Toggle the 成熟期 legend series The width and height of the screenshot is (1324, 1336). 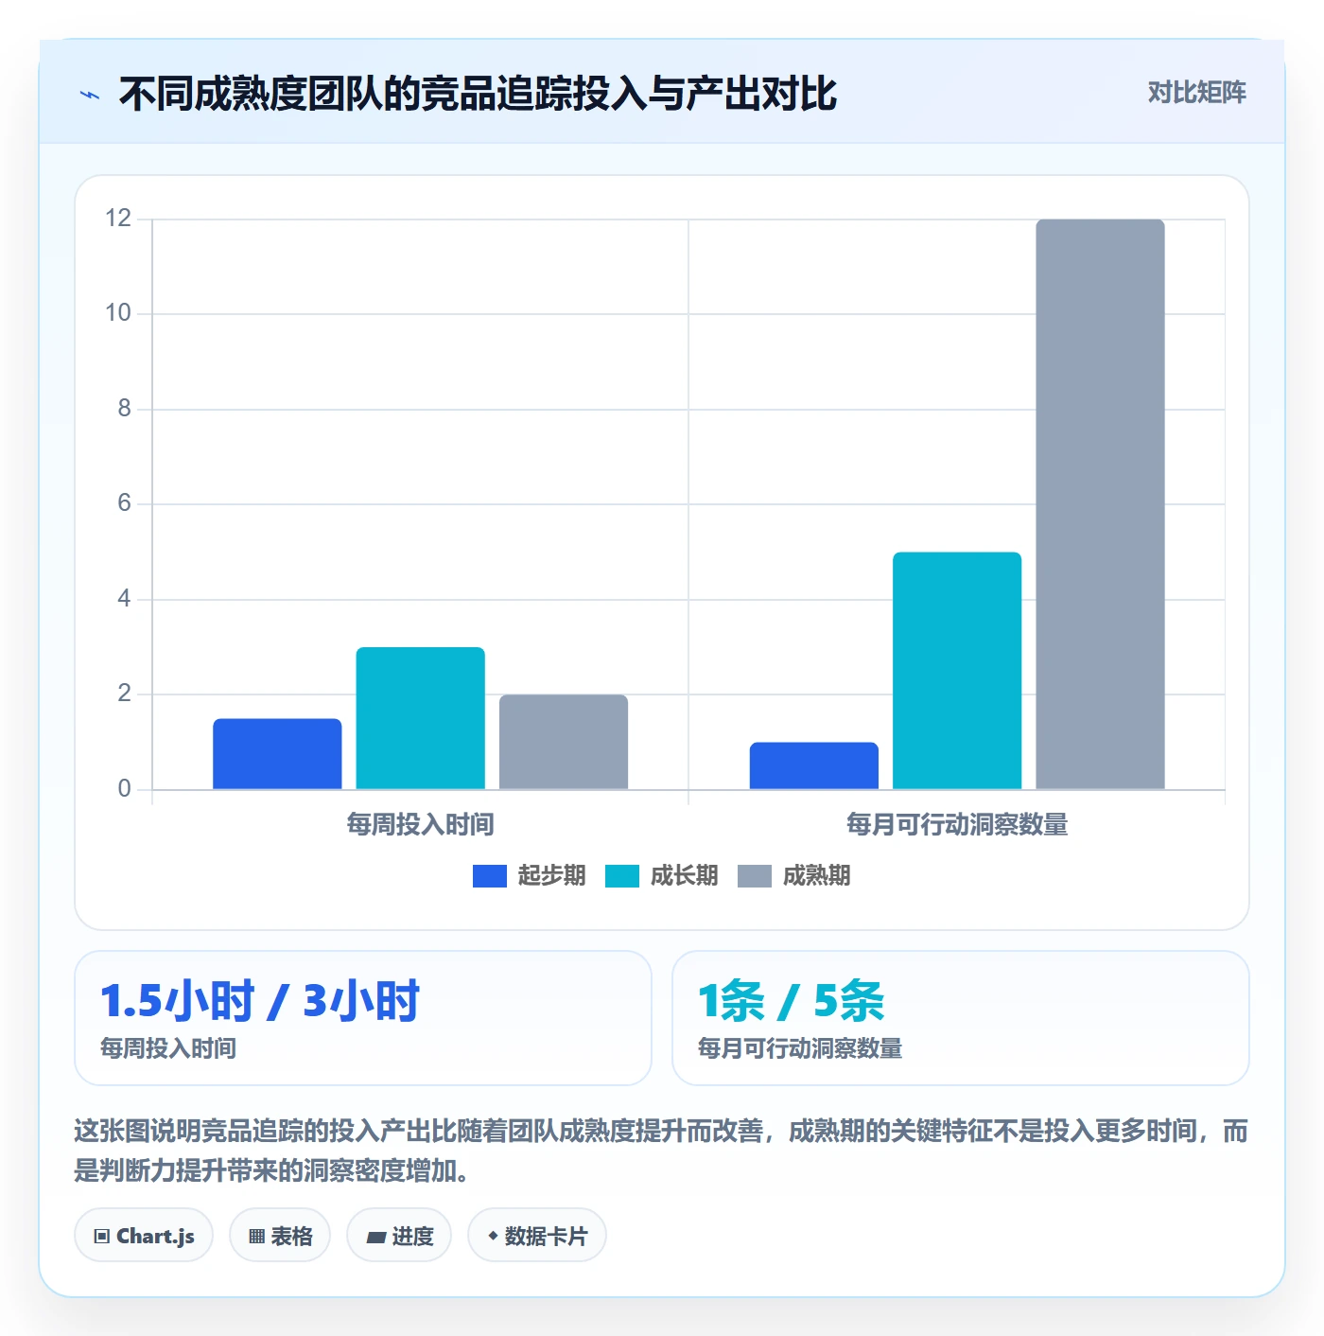click(x=793, y=876)
